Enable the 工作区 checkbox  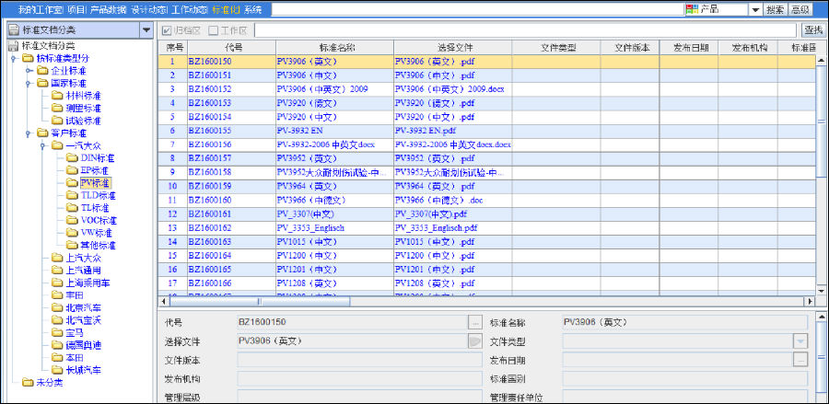point(213,30)
